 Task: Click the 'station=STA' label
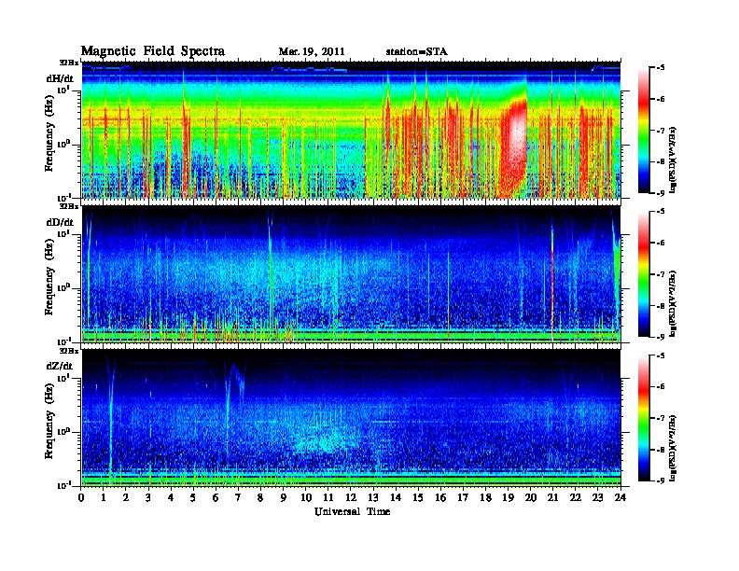point(416,52)
